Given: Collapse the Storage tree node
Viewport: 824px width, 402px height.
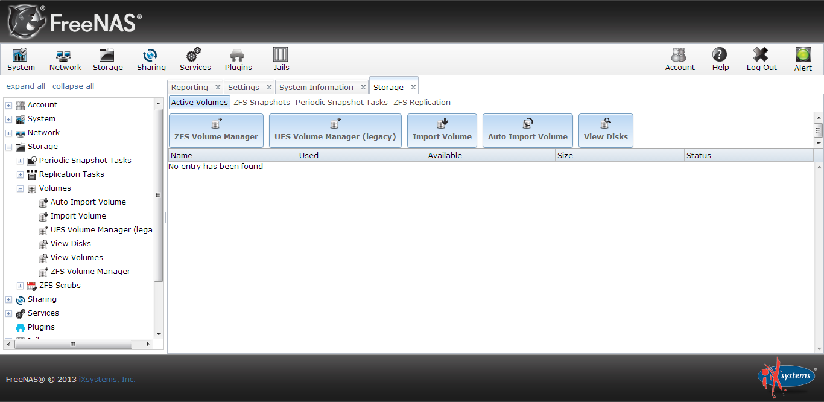Looking at the screenshot, I should [9, 147].
